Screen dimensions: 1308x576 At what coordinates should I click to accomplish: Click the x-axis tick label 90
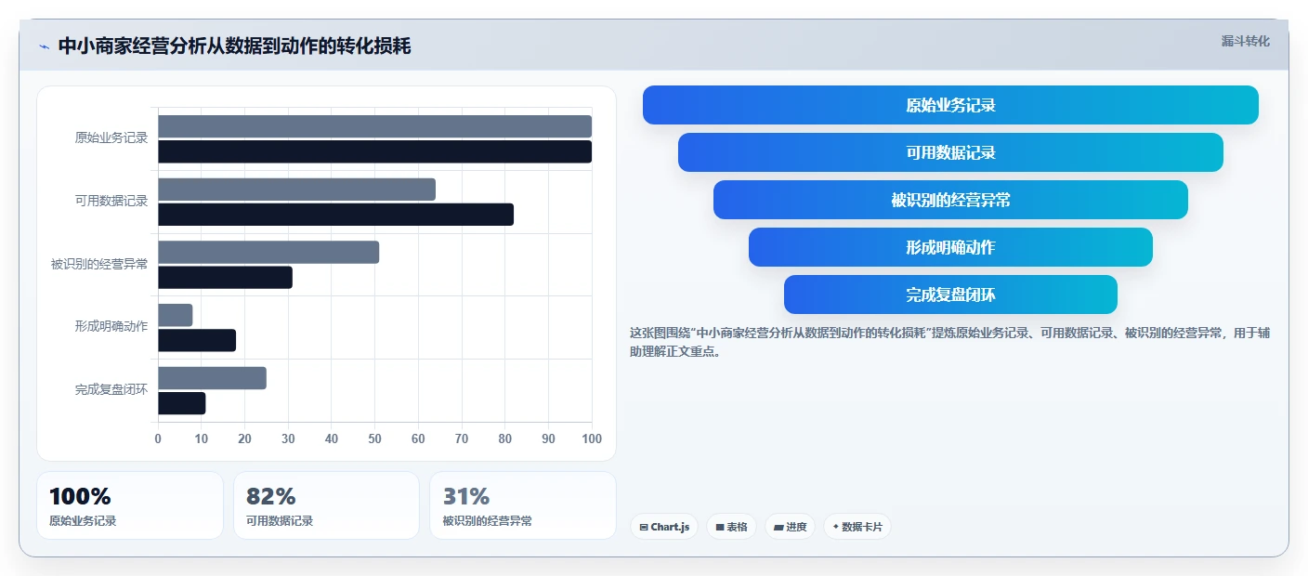548,439
